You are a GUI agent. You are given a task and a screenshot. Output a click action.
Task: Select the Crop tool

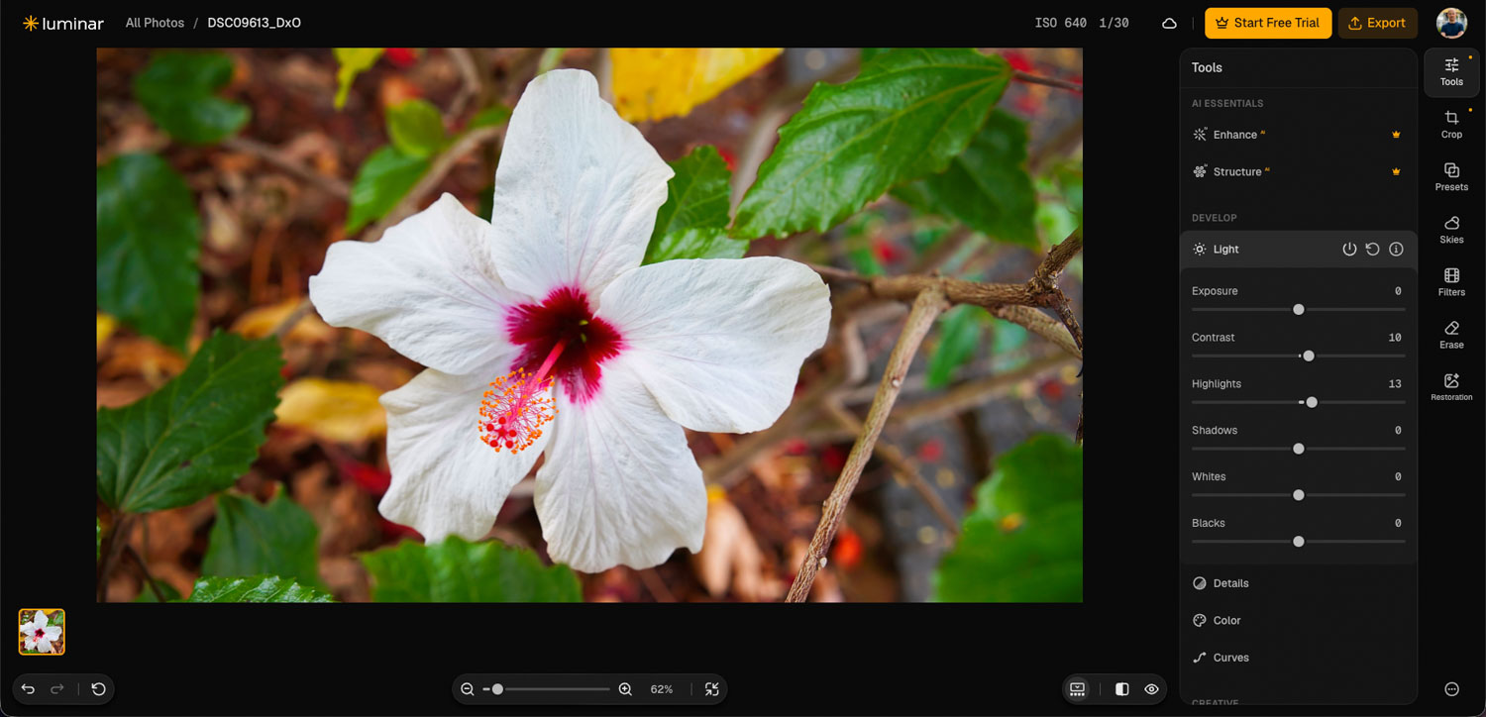point(1451,125)
